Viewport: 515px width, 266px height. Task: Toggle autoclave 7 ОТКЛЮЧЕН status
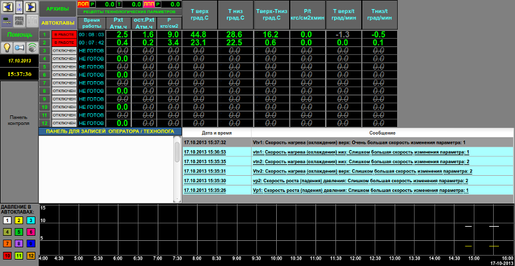click(64, 82)
